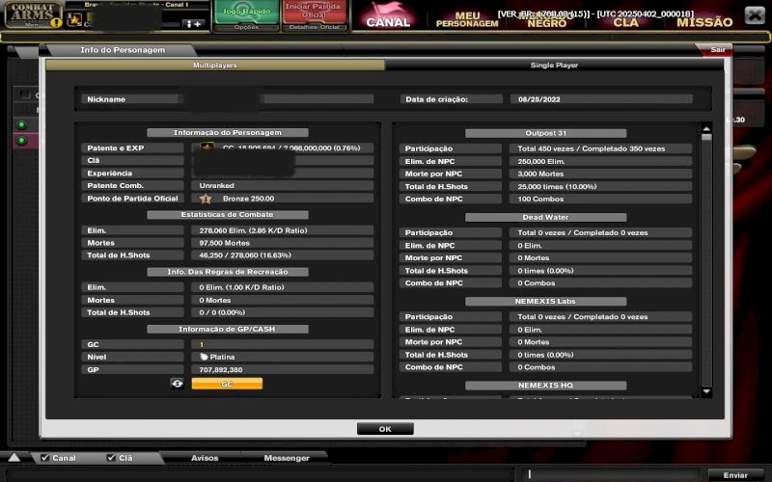Open the Messenger tab
Image resolution: width=772 pixels, height=482 pixels.
(287, 458)
